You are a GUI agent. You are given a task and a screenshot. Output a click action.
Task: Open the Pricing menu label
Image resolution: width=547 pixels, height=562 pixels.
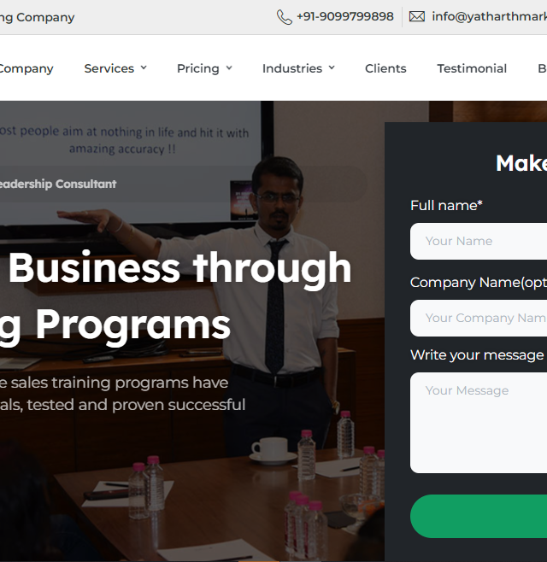pos(198,68)
